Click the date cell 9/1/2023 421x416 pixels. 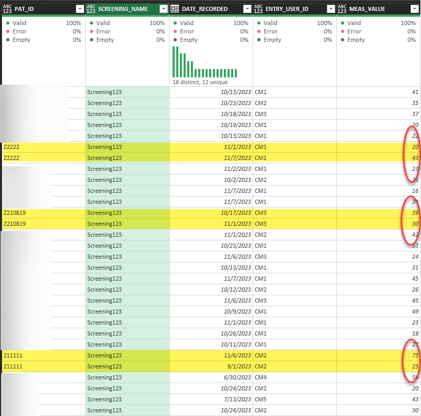point(211,366)
